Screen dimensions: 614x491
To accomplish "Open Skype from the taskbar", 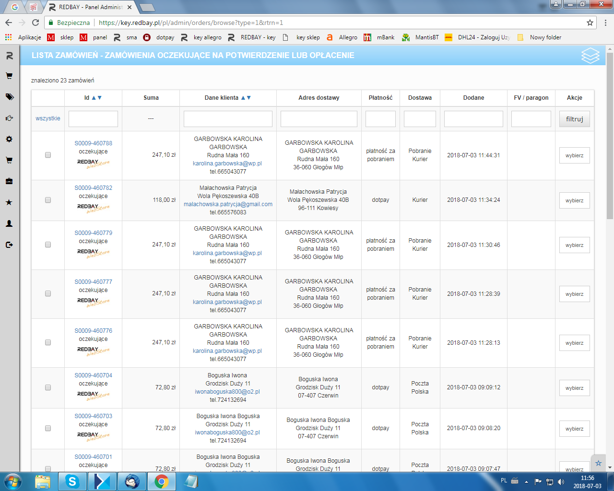I will pyautogui.click(x=72, y=481).
